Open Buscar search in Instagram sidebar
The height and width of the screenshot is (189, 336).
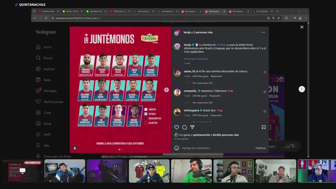click(x=44, y=58)
